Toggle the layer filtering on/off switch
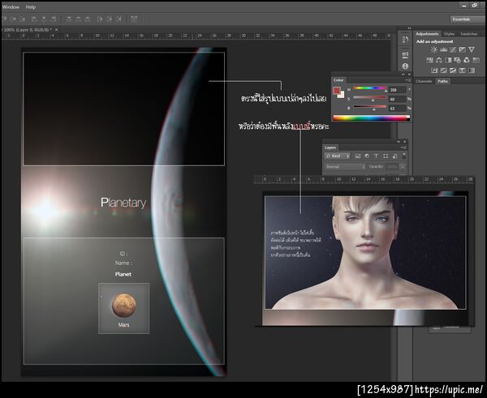This screenshot has width=487, height=398. point(404,156)
